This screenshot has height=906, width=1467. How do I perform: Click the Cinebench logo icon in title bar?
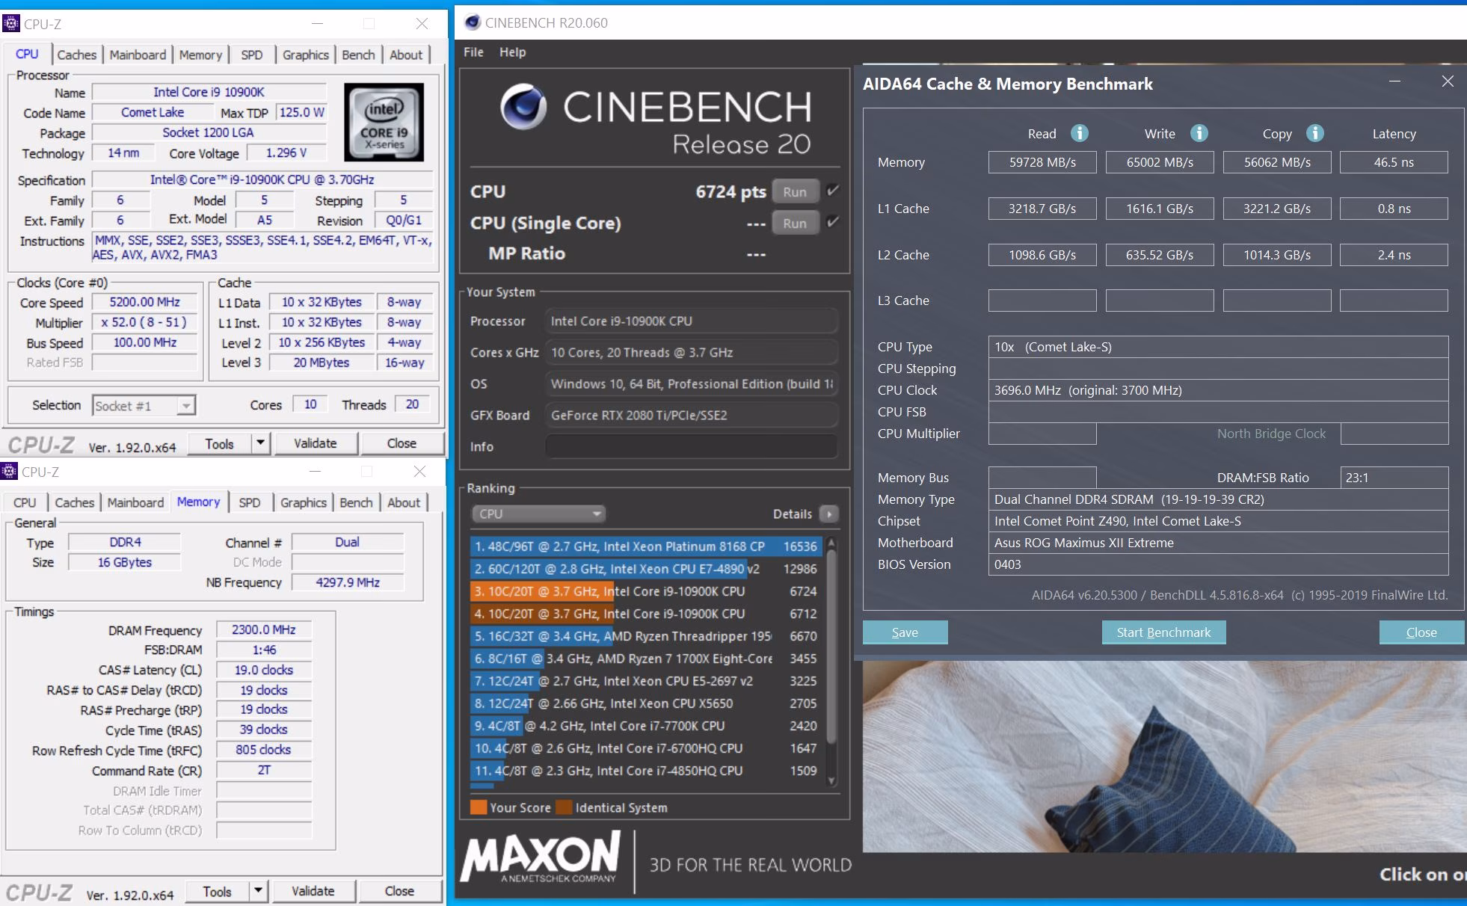pos(472,22)
